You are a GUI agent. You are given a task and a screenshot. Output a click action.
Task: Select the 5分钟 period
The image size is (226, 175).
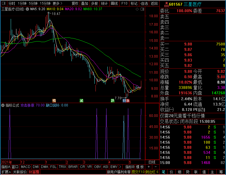point(33,3)
